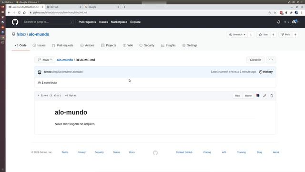305x172 pixels.
Task: Click the Docs footer link
Action: tap(132, 152)
